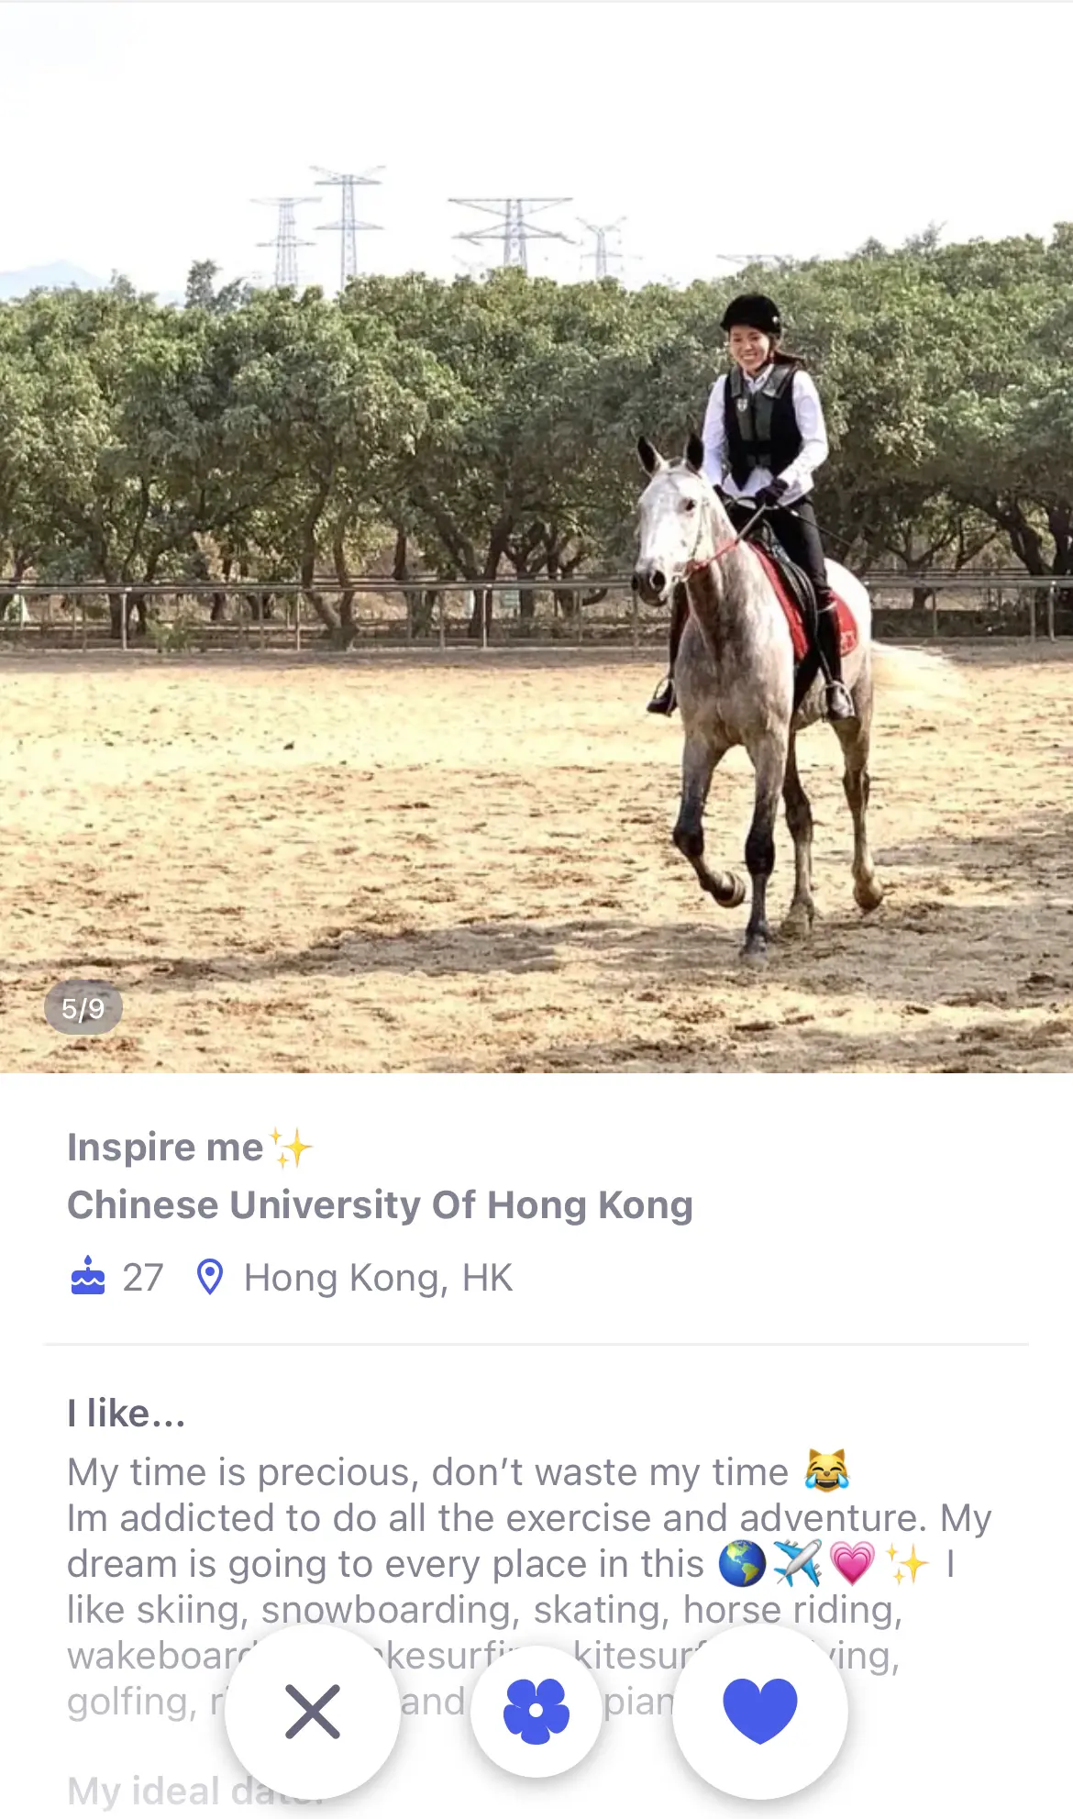Click the bio paragraph about skiing

529,1586
